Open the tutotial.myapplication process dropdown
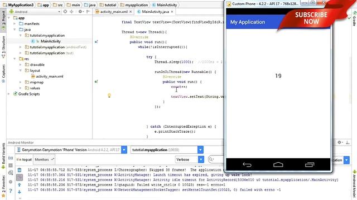357x200 pixels. 200,149
